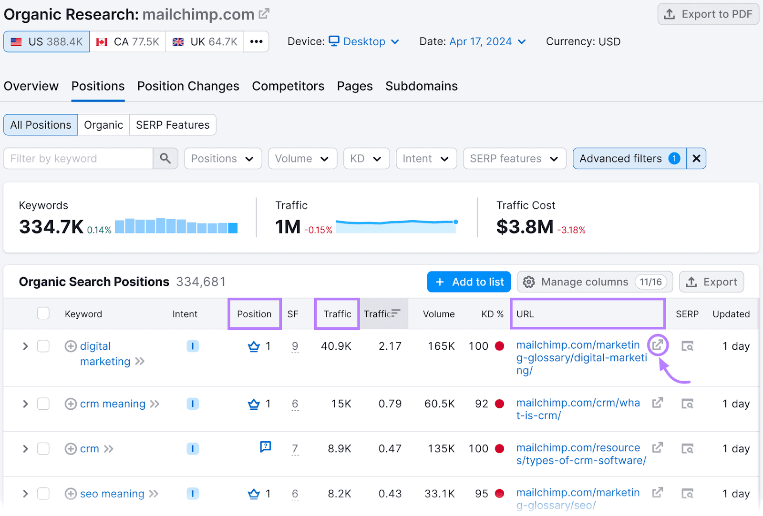This screenshot has height=516, width=763.
Task: Click the blue Intent badge for "digital marketing"
Action: [x=193, y=346]
